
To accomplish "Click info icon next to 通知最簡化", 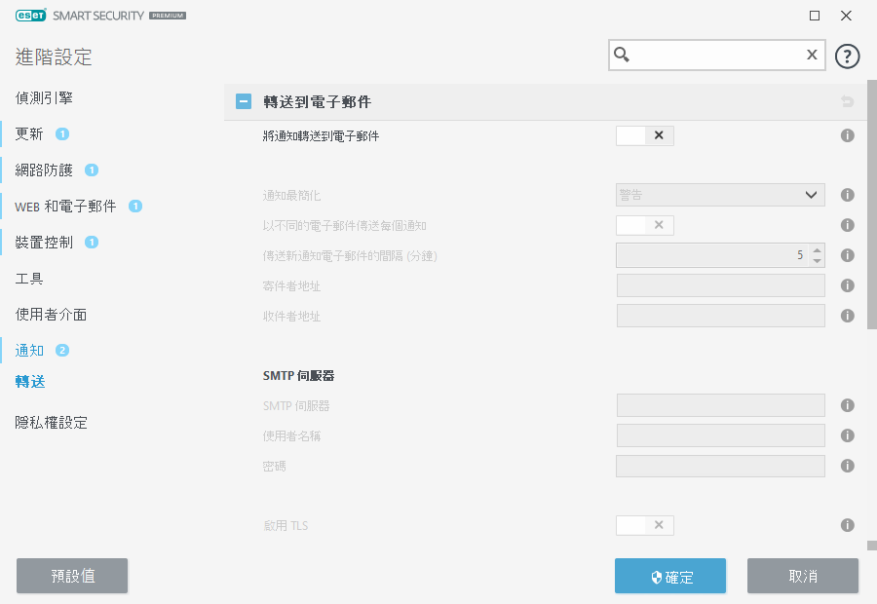I will 847,195.
